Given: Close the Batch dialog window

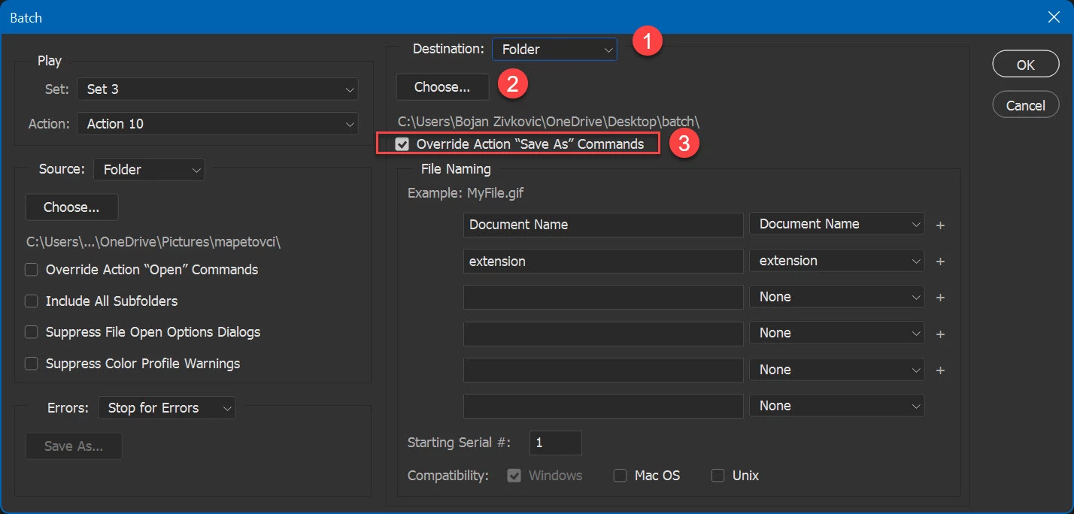Looking at the screenshot, I should (1054, 17).
